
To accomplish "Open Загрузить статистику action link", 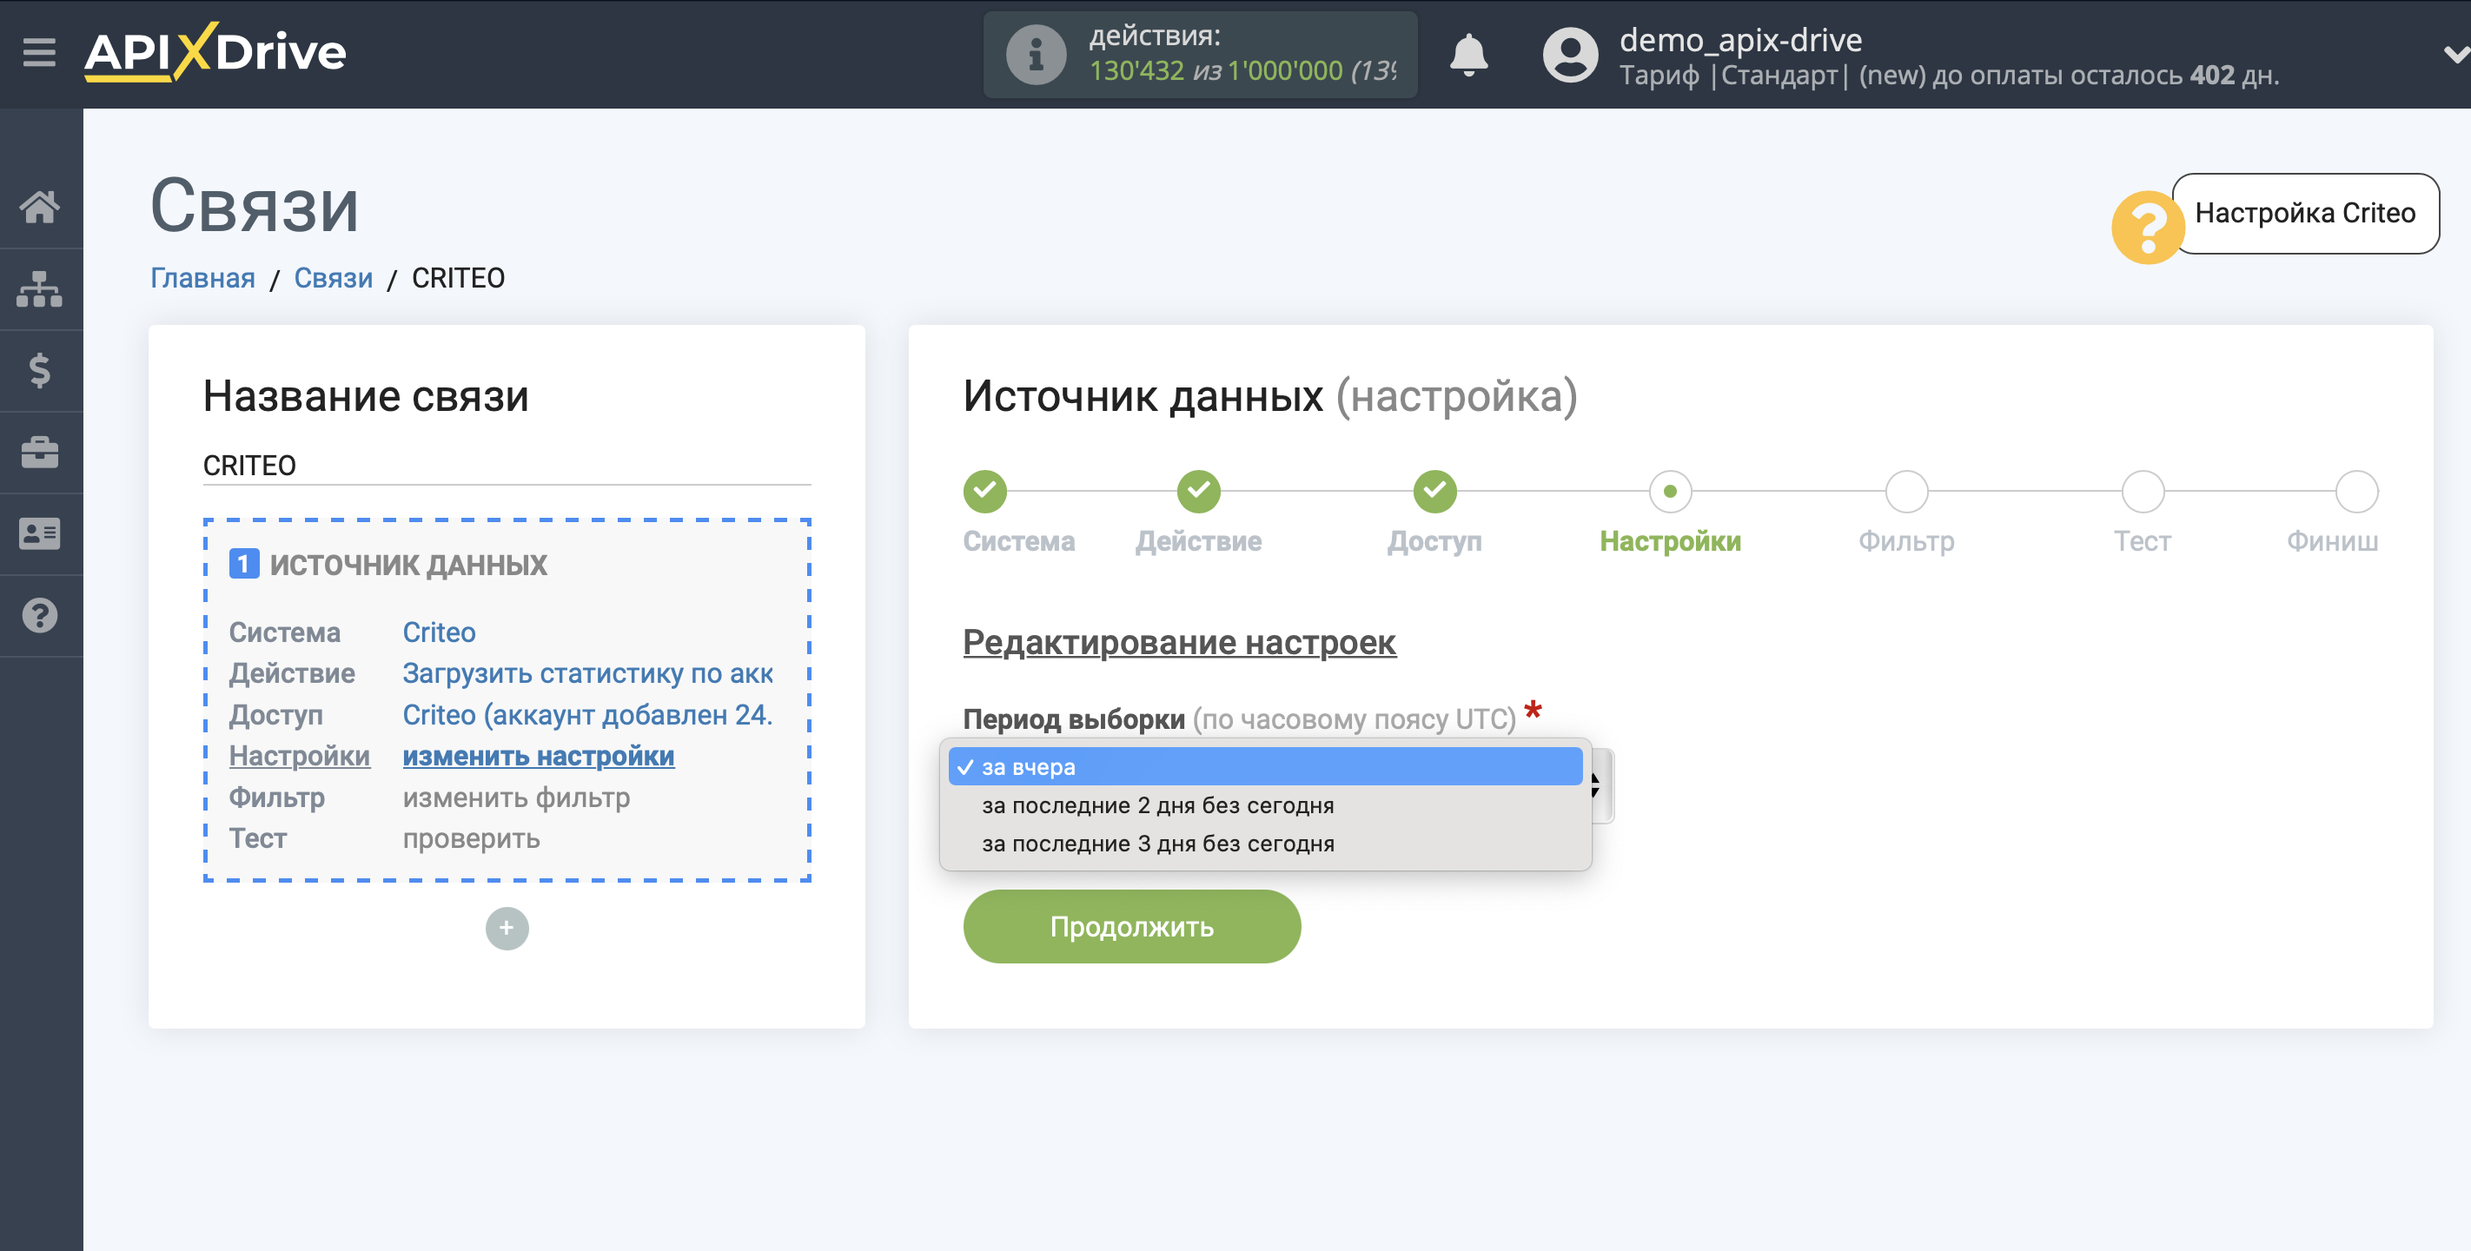I will (x=587, y=673).
